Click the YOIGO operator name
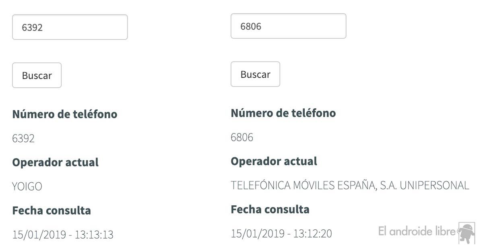This screenshot has width=483, height=252. click(27, 187)
